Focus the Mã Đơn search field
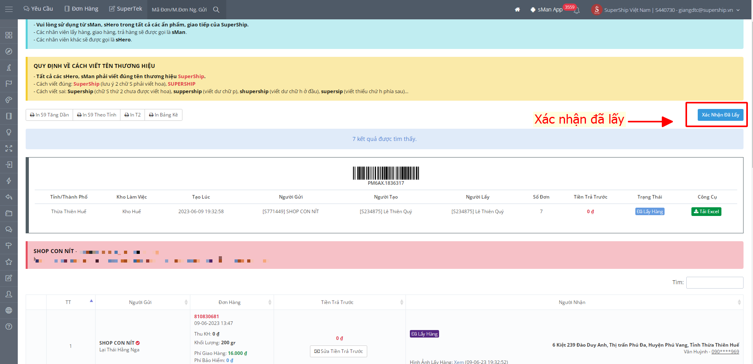 [180, 9]
